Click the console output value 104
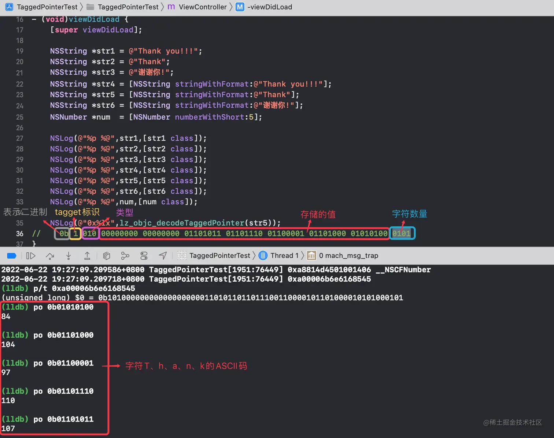 (8, 345)
